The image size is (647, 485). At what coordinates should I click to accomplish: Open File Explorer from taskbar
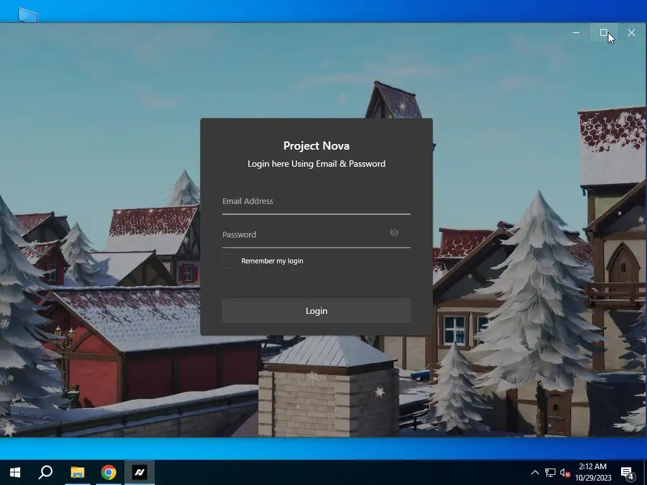[x=77, y=472]
